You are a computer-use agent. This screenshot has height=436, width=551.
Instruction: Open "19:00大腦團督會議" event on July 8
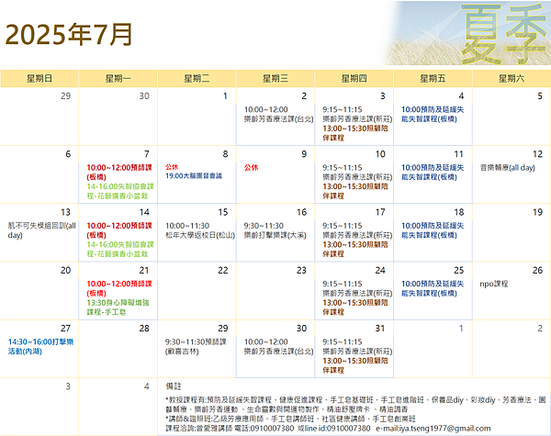pos(194,175)
